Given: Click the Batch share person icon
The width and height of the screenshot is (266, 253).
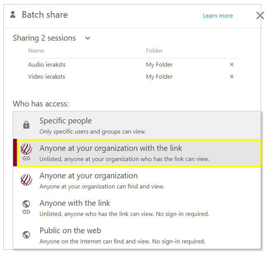Looking at the screenshot, I should (x=13, y=15).
